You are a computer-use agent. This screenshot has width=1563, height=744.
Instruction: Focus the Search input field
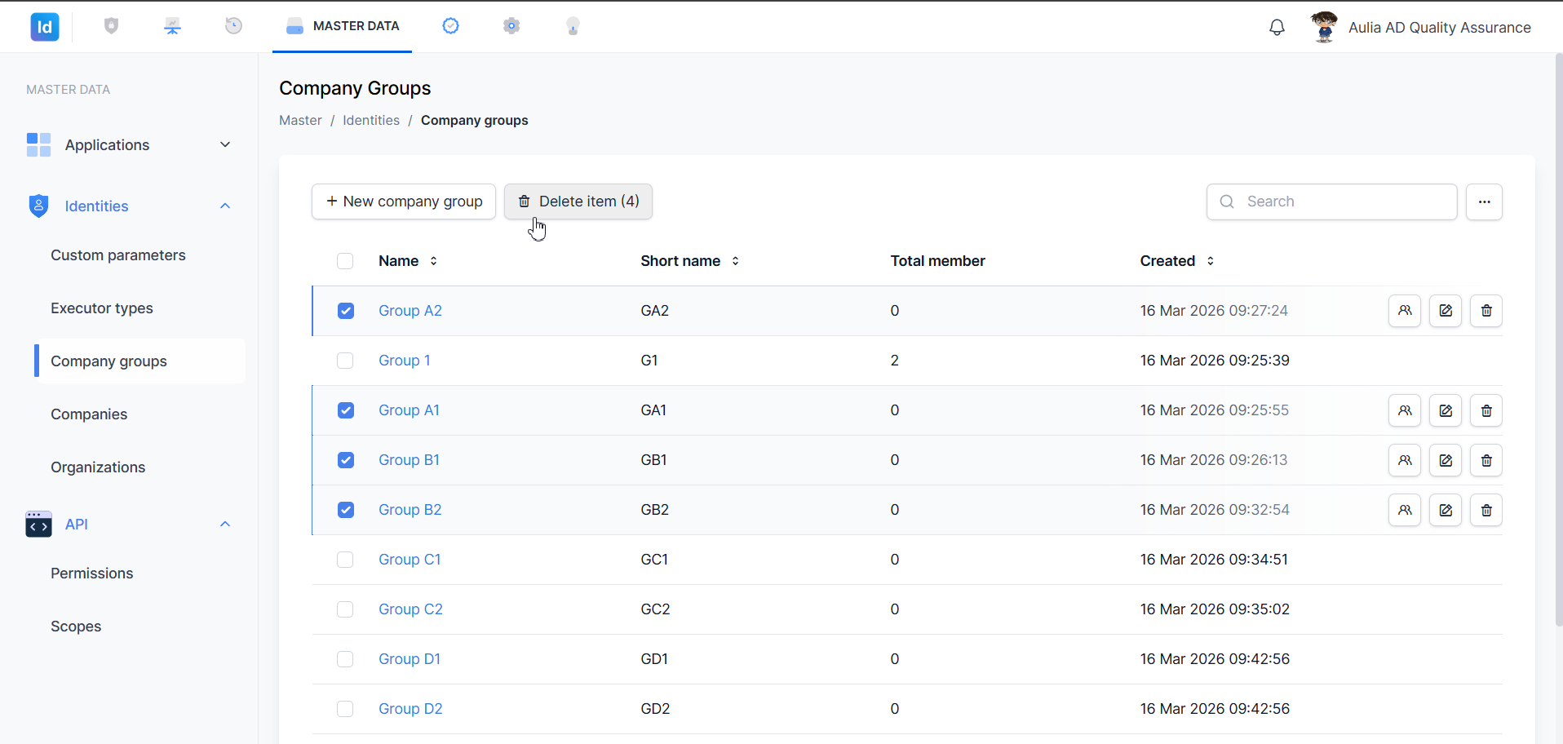(x=1332, y=201)
